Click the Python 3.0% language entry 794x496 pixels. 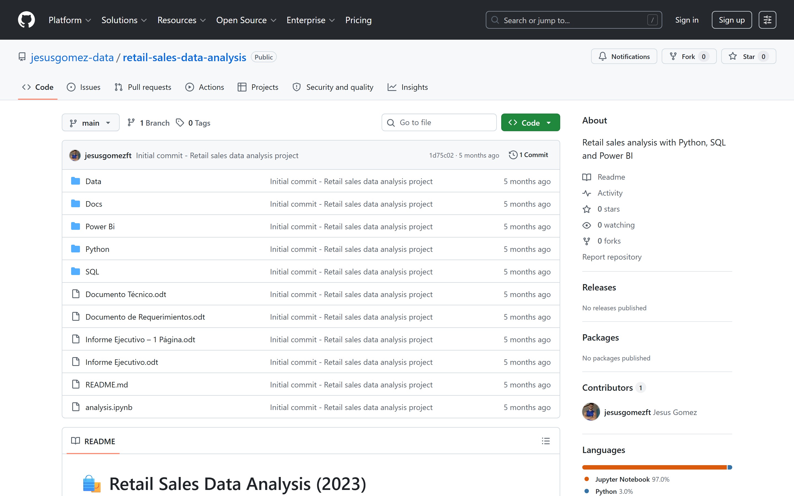pos(609,491)
